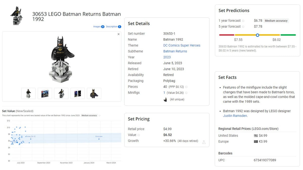Click the forecast range slider handle
The height and width of the screenshot is (170, 303).
pos(257,35)
